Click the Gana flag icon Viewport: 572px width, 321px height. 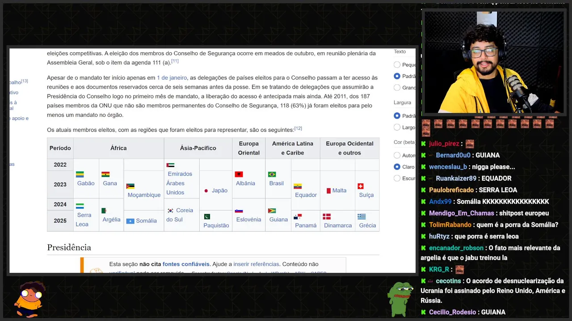[105, 174]
